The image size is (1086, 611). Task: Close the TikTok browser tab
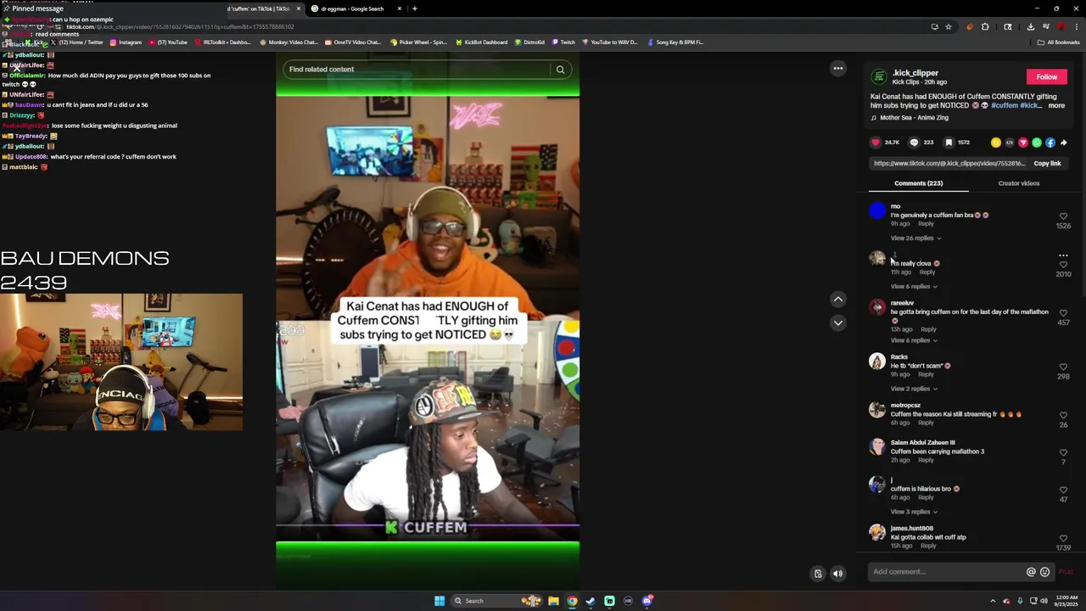click(298, 8)
